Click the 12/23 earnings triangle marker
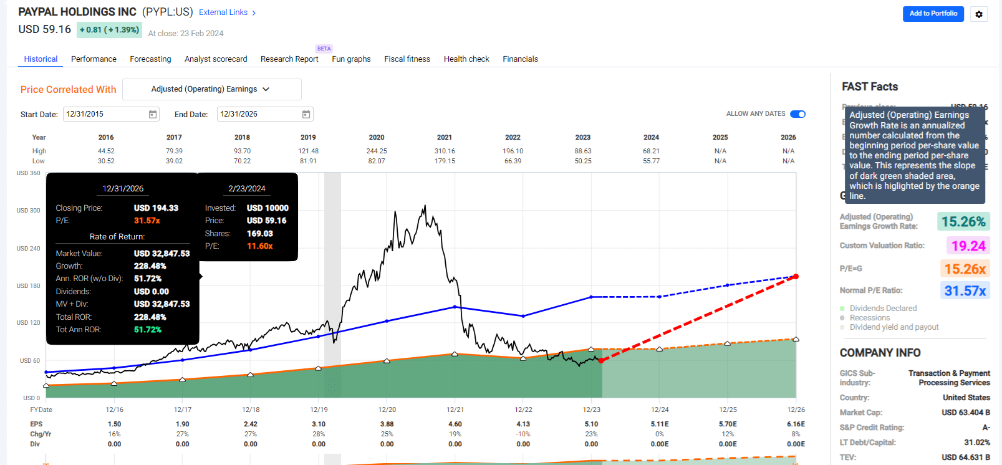 (x=591, y=349)
